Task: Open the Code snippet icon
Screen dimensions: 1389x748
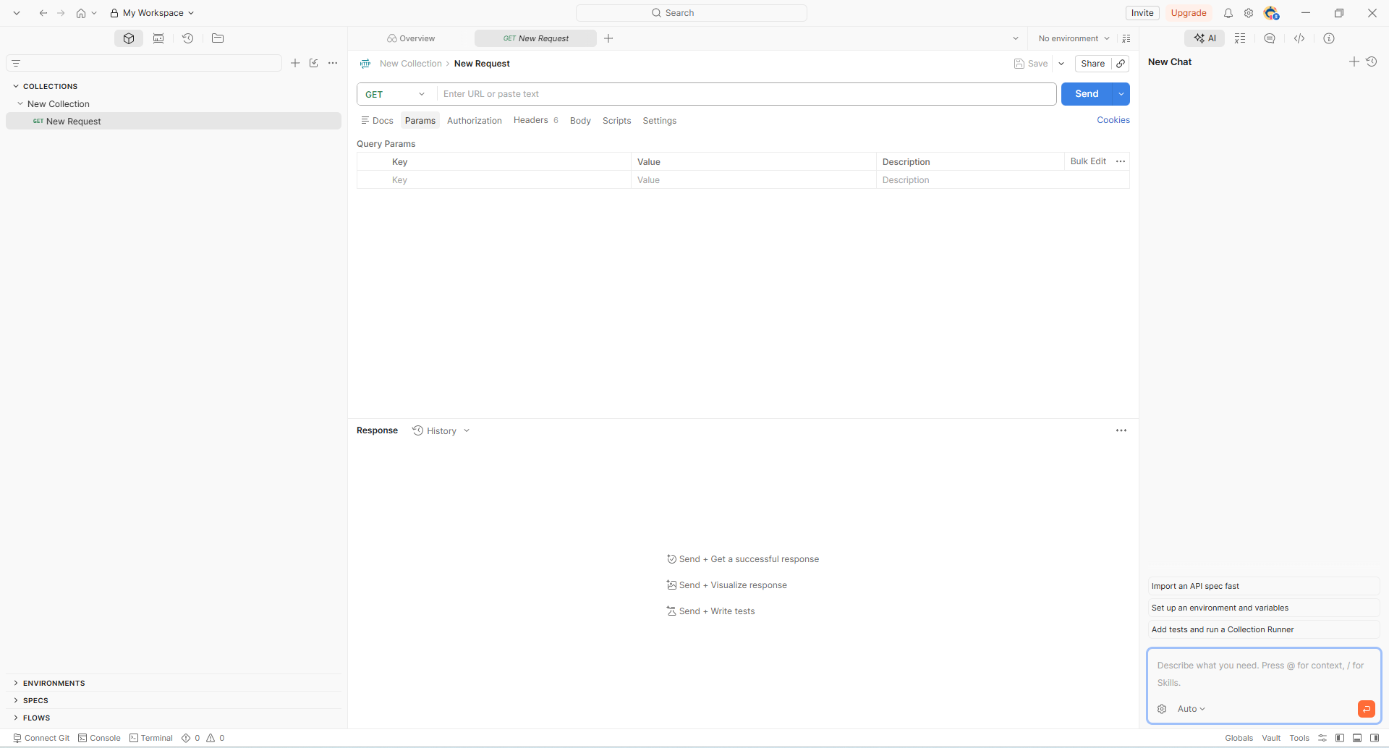Action: point(1299,38)
